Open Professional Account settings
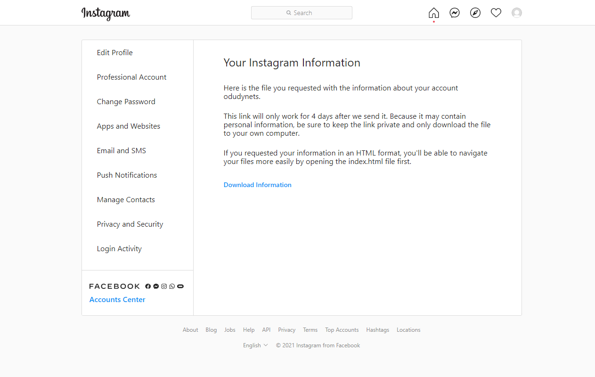This screenshot has height=377, width=595. tap(138, 77)
